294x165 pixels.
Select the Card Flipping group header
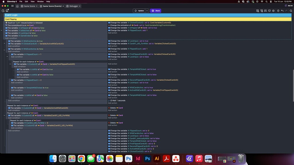point(148,19)
